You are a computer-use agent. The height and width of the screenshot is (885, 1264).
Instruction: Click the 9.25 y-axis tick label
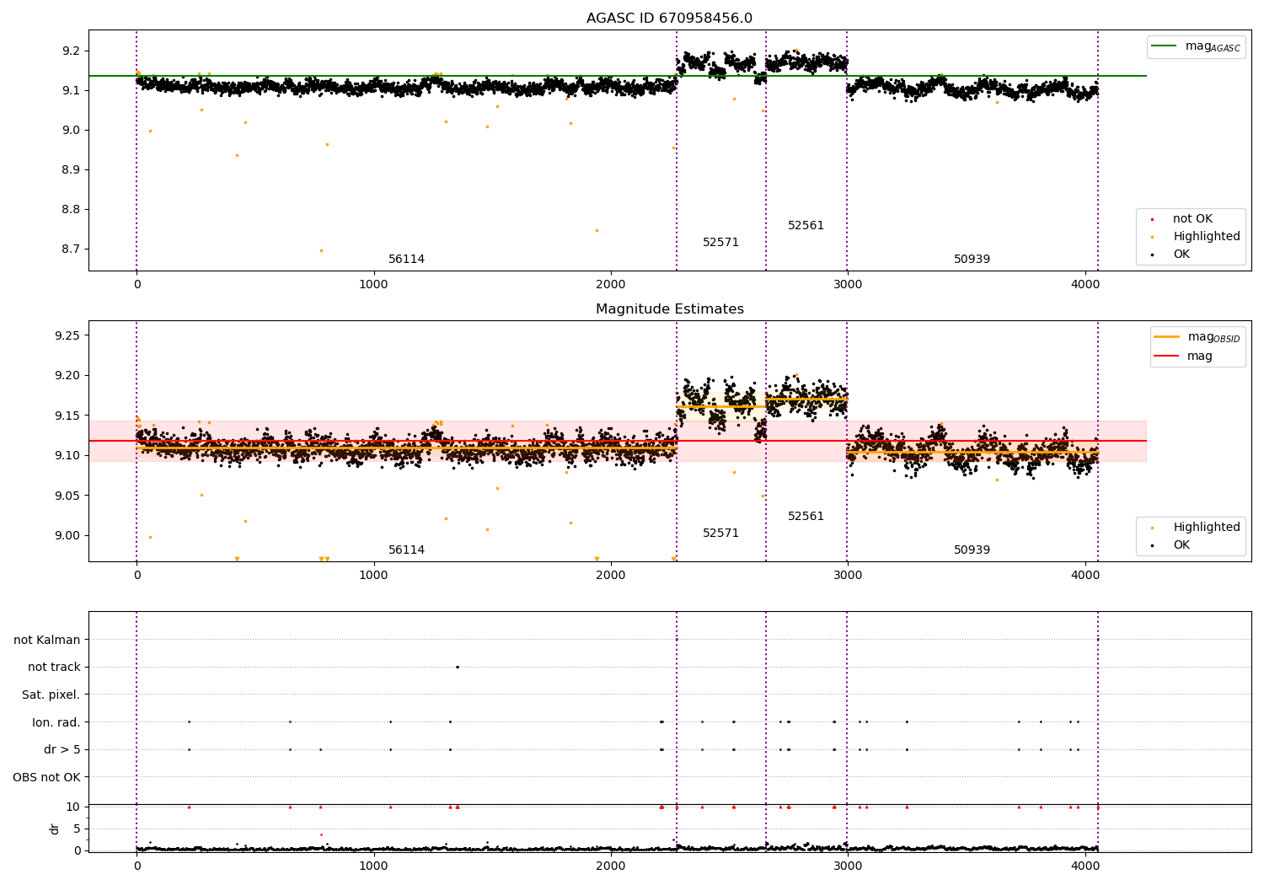pos(67,335)
